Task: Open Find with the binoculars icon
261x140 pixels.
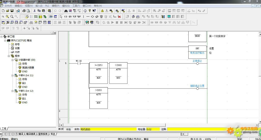Action: (x=66, y=11)
